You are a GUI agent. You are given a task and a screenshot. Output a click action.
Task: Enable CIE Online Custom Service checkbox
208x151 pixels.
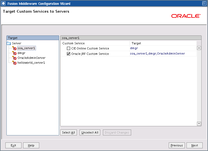[69, 48]
